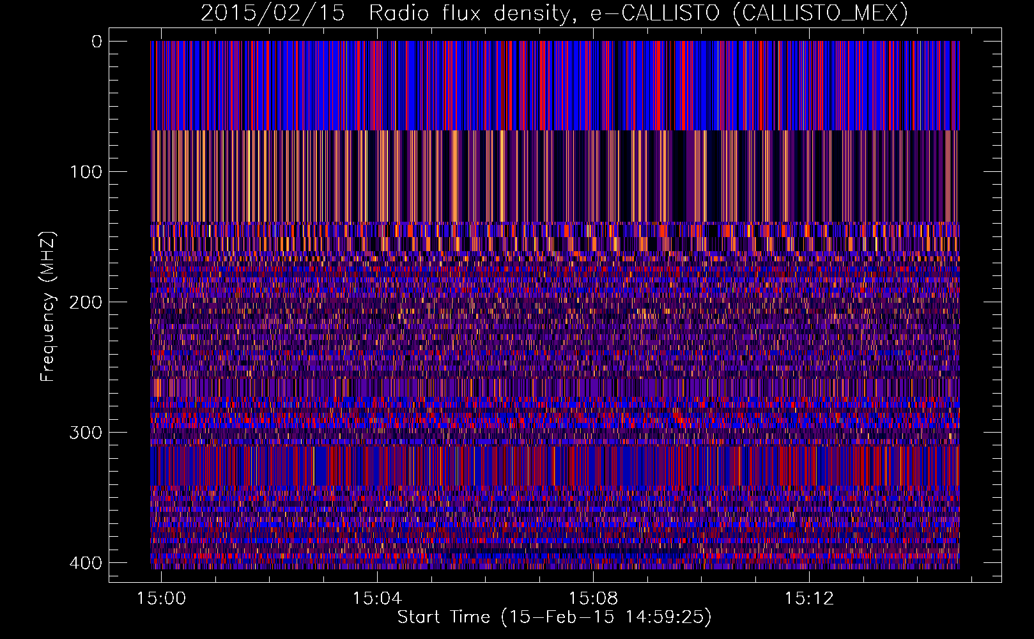Select the 15:08 time tick label
This screenshot has height=639, width=1034.
pos(594,599)
